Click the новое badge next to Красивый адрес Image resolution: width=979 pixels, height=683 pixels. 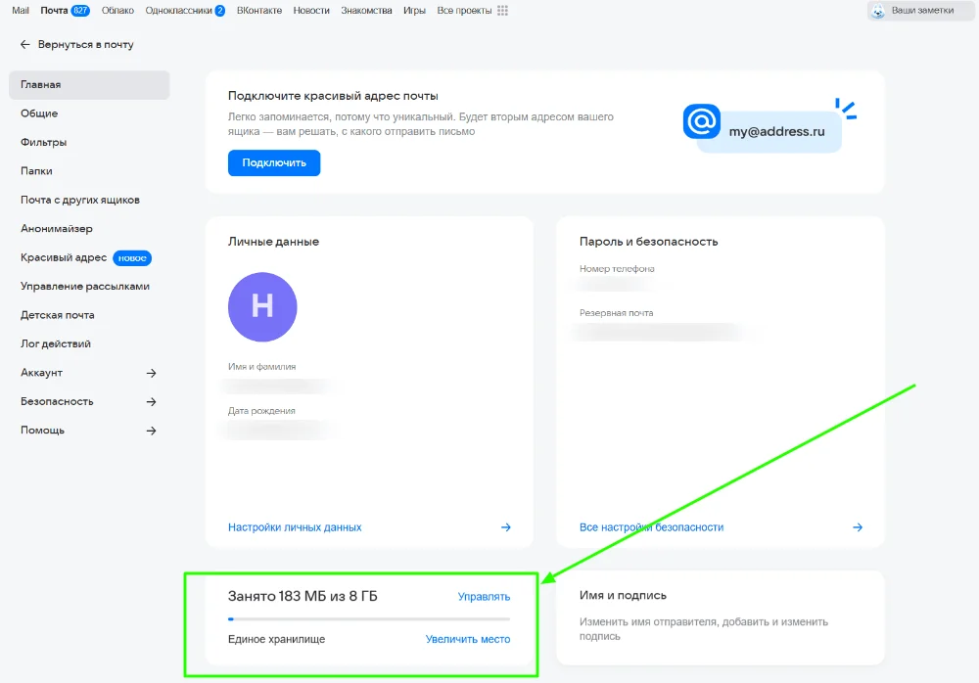pos(132,258)
